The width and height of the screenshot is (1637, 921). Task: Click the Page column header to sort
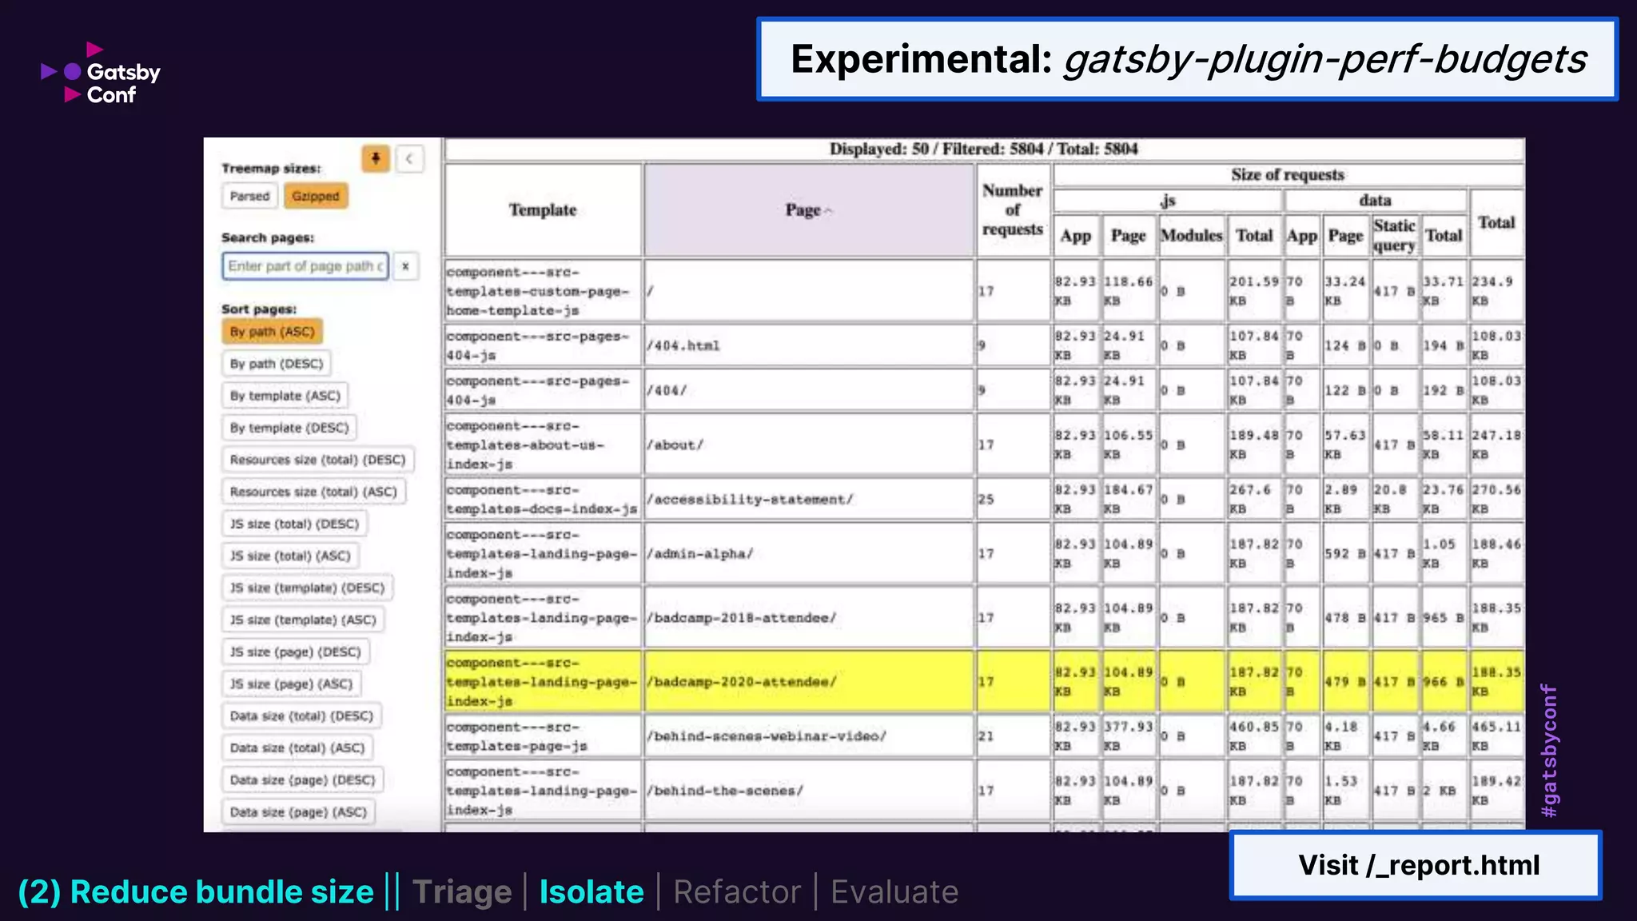(809, 210)
